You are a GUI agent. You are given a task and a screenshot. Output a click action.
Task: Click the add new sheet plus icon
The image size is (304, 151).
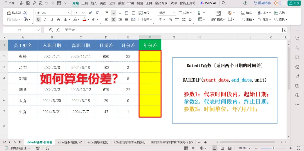(x=205, y=142)
